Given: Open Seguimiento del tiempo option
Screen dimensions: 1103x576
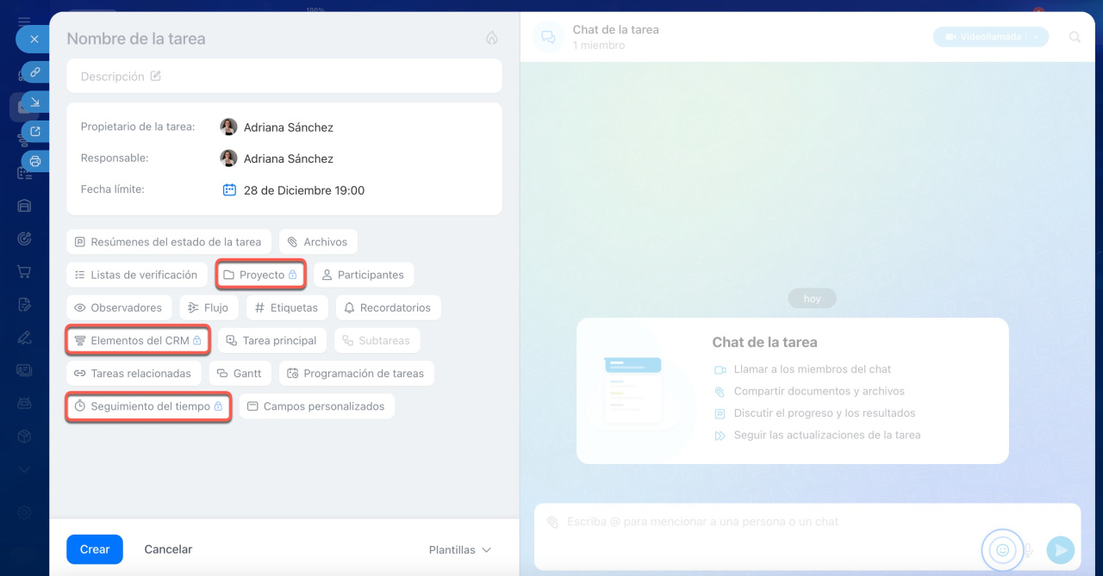Looking at the screenshot, I should coord(148,406).
